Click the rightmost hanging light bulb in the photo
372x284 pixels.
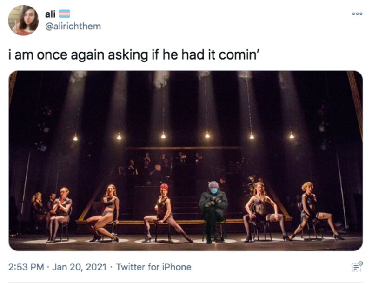292,136
